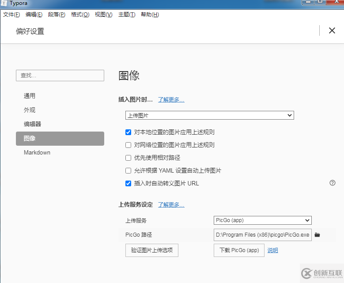Viewport: 344px width, 283px height.
Task: Click 验证图片上传选项 button
Action: point(152,250)
